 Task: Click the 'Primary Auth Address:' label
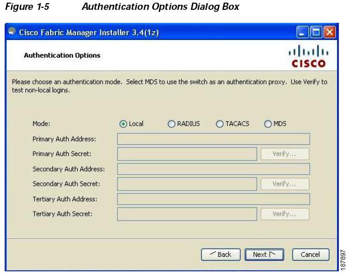coord(64,139)
